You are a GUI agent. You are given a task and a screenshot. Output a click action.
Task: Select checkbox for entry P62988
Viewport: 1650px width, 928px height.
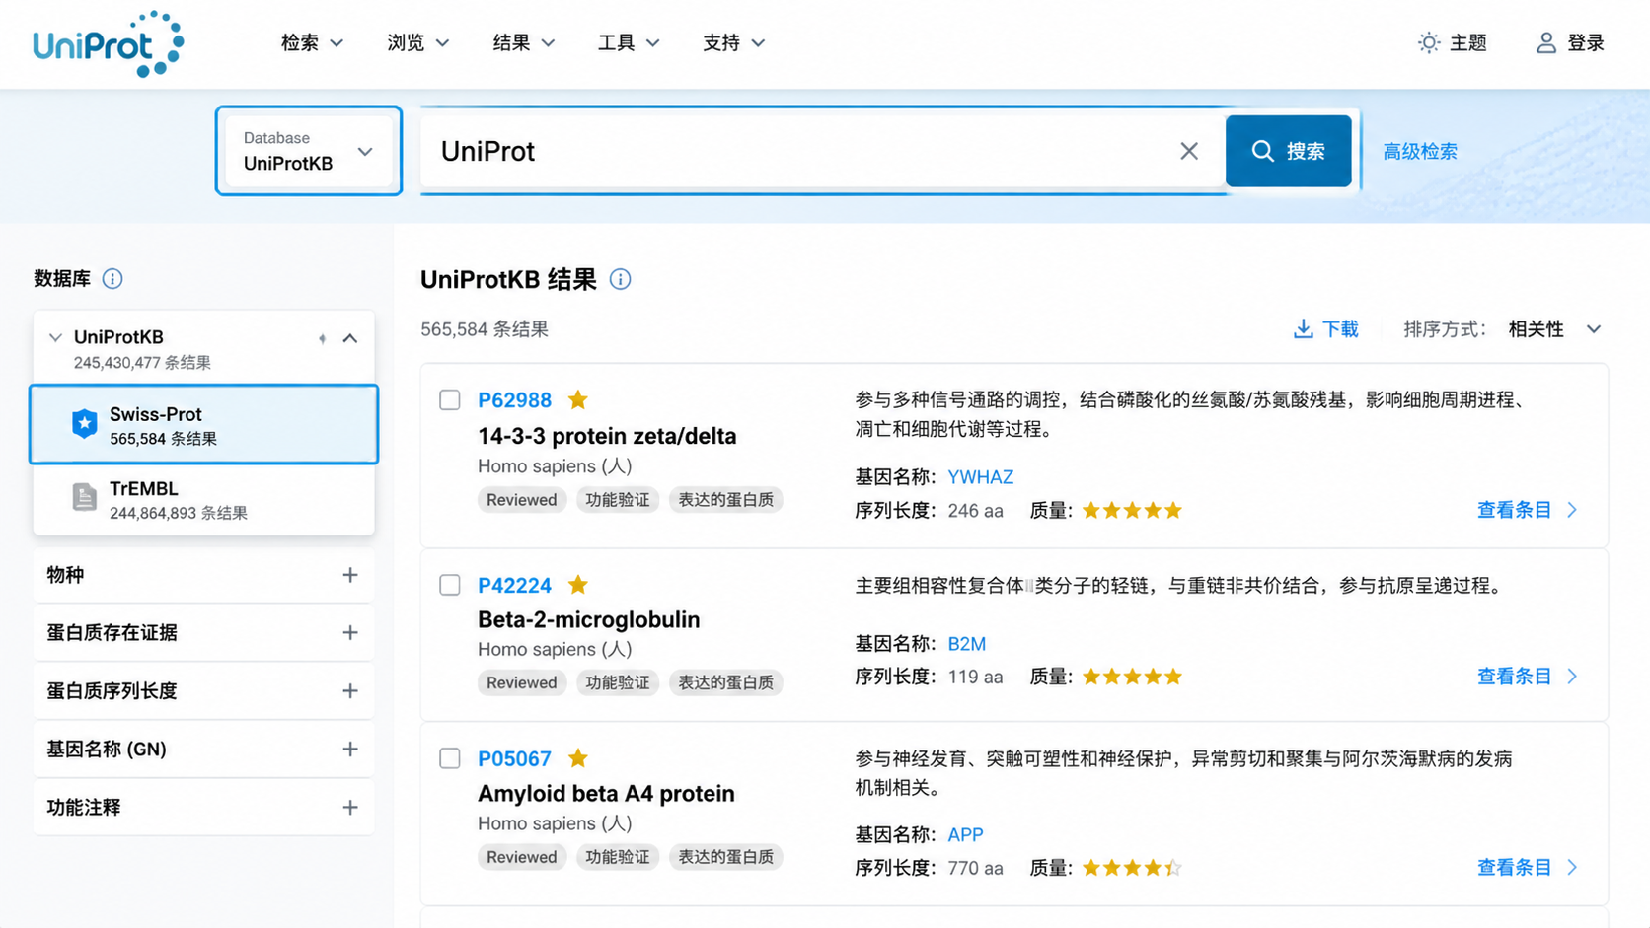click(450, 399)
